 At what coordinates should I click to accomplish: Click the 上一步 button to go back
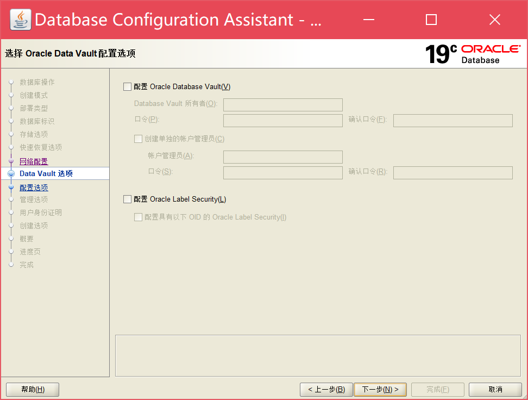pos(326,389)
